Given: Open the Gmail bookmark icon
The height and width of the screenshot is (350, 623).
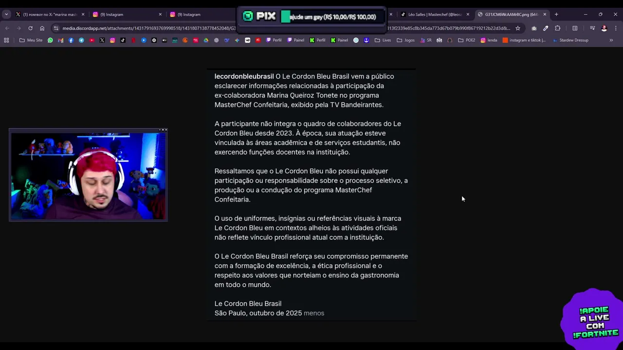Looking at the screenshot, I should point(61,40).
